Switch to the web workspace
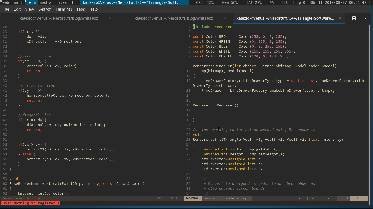373x209 pixels. click(x=6, y=2)
